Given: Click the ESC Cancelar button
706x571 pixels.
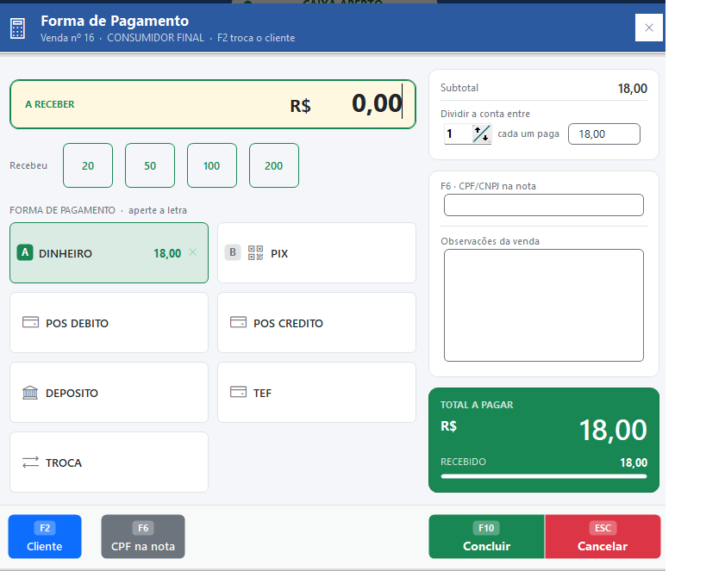Looking at the screenshot, I should tap(603, 537).
